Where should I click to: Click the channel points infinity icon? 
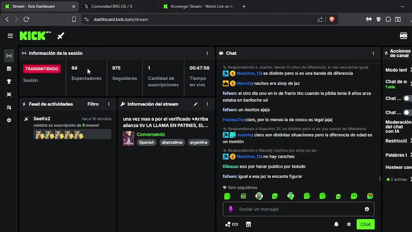click(232, 224)
